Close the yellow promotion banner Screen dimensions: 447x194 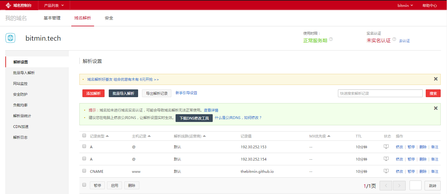click(x=436, y=79)
